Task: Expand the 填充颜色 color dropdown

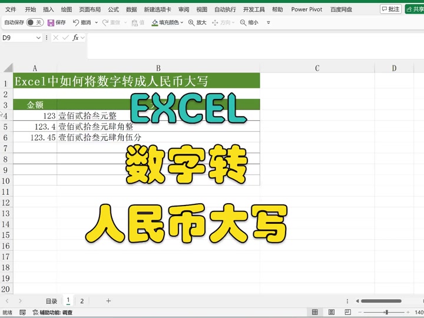Action: point(182,23)
